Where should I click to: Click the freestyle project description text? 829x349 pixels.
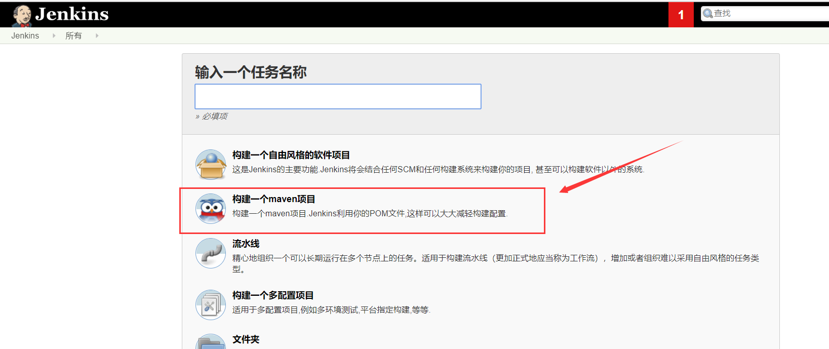[x=438, y=169]
